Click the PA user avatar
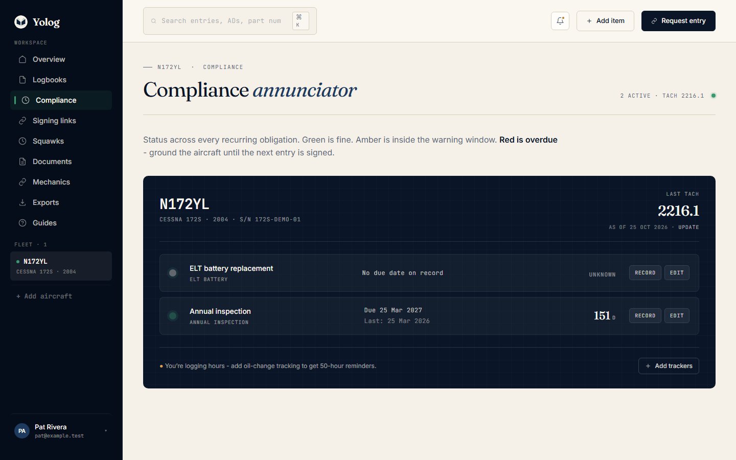 (x=22, y=431)
